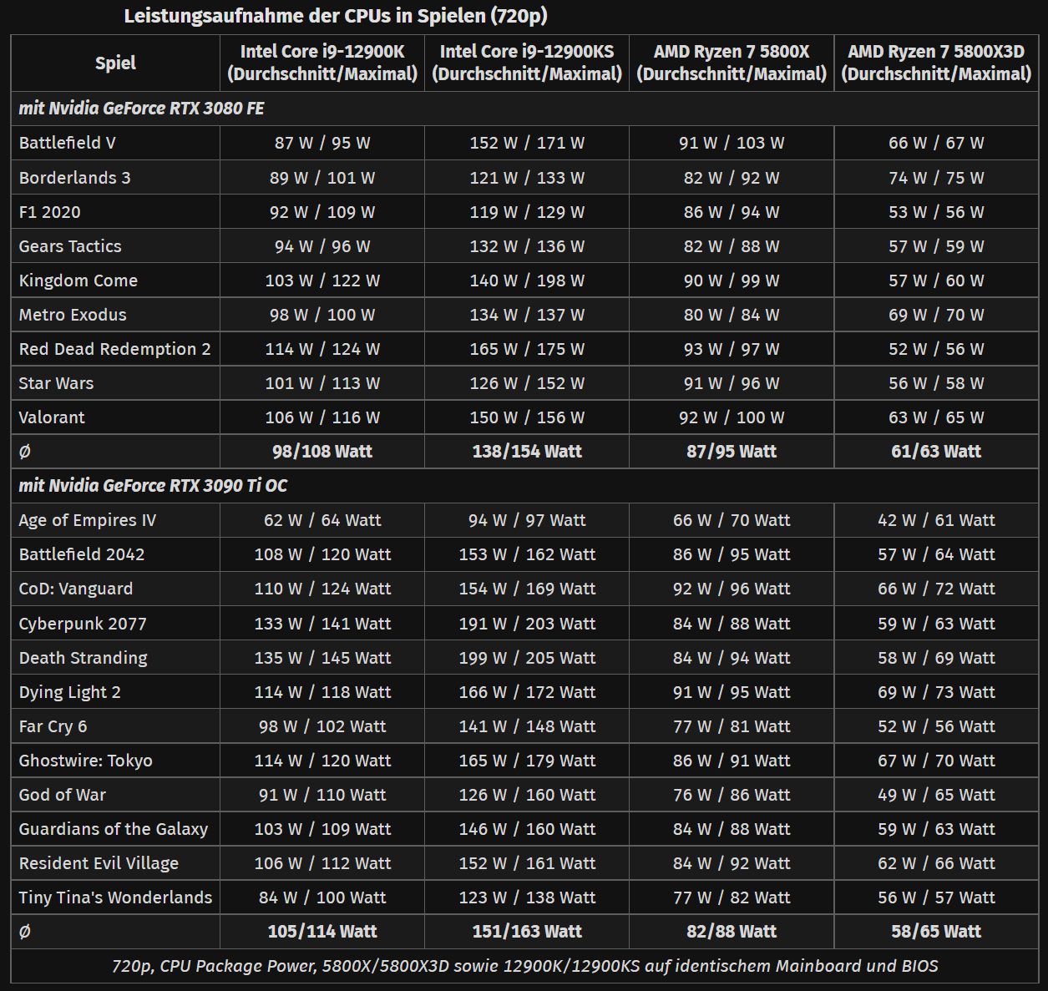1048x991 pixels.
Task: Select the 'Dying Light 2' row label
Action: point(70,692)
